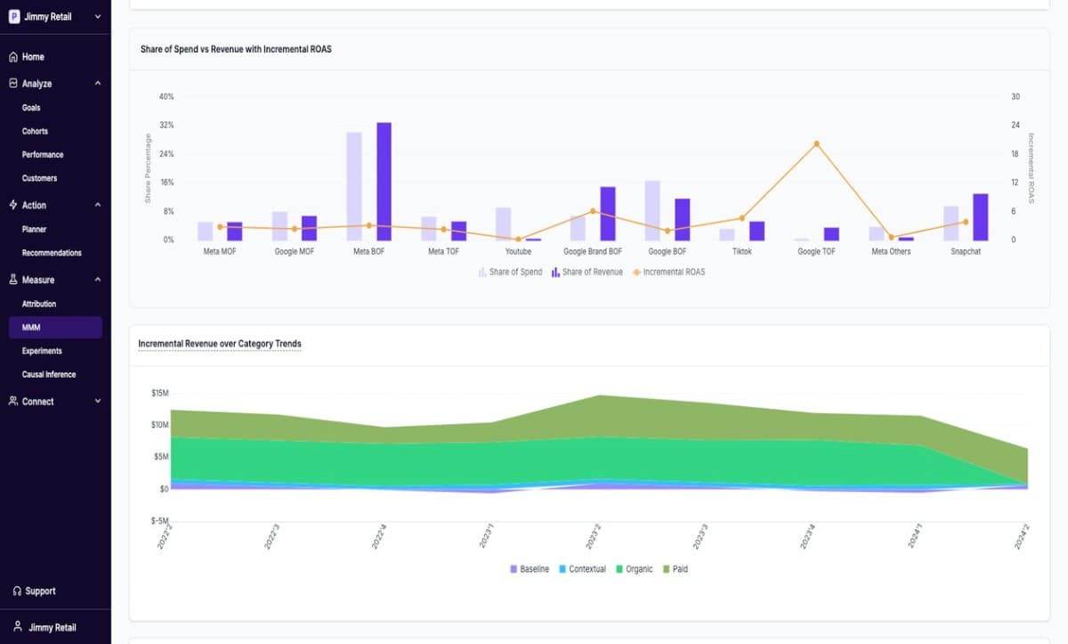
Task: Open Causal Inference page link
Action: 49,375
